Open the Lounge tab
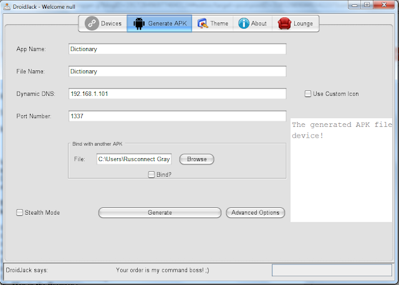The width and height of the screenshot is (399, 285). 296,24
